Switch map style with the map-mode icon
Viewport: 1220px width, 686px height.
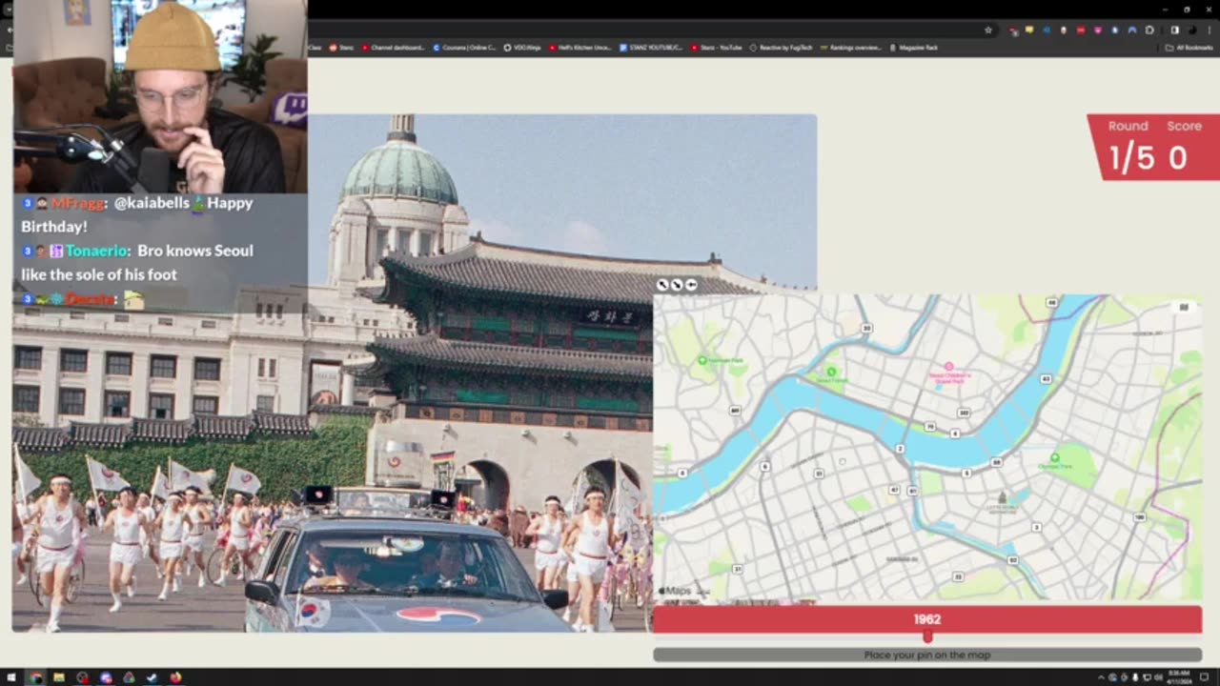(1185, 307)
